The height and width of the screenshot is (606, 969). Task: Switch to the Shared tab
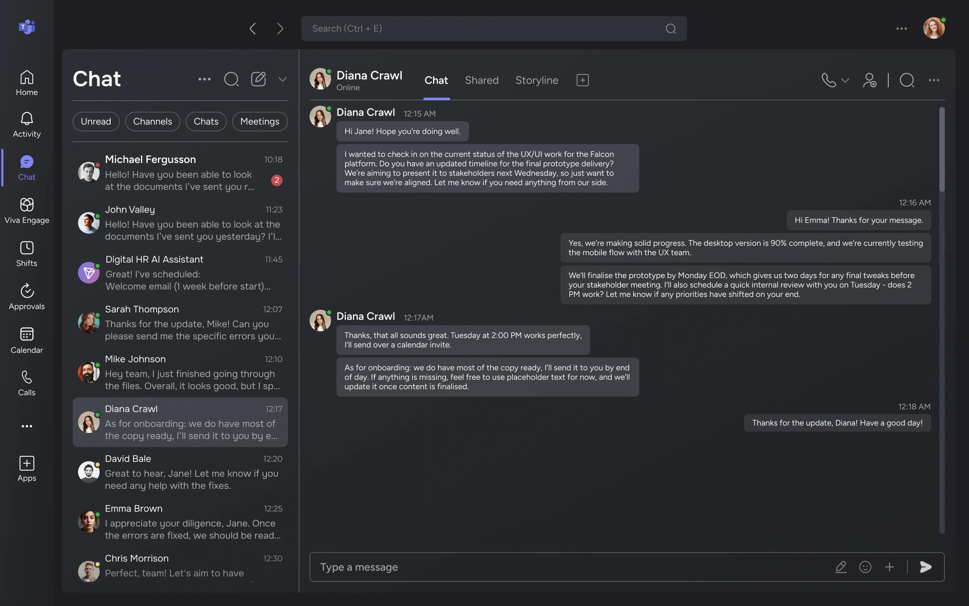pos(482,80)
